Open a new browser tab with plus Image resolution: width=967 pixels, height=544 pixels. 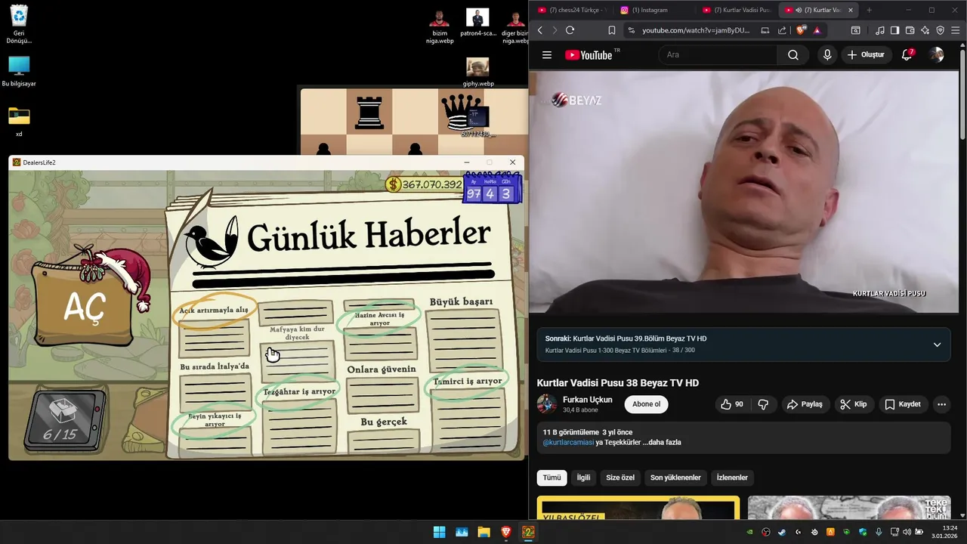click(869, 10)
